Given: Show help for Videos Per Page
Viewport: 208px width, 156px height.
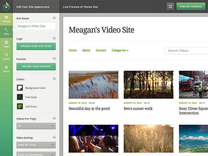Looking at the screenshot, I should 54,118.
